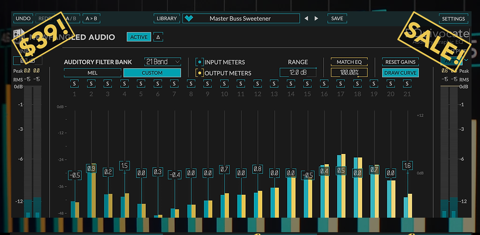Select the CUSTOM filter bank tab
Screen dimensions: 480x235
click(152, 73)
